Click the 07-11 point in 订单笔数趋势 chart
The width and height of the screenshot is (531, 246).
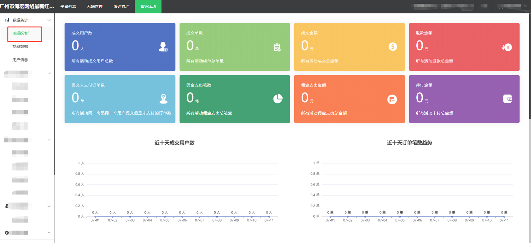(x=504, y=217)
